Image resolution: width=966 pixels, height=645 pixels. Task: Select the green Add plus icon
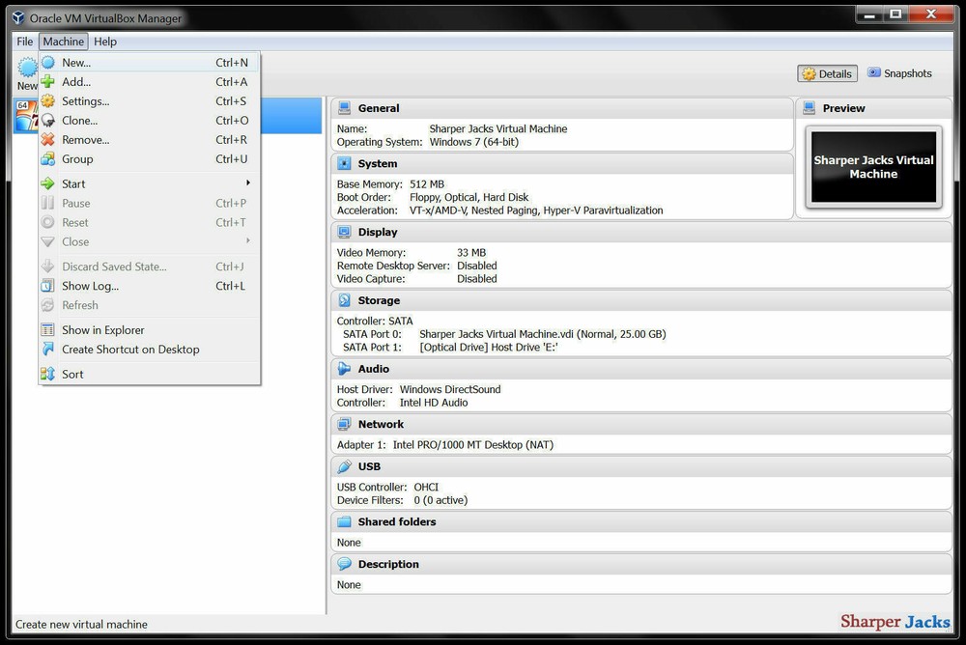tap(46, 81)
